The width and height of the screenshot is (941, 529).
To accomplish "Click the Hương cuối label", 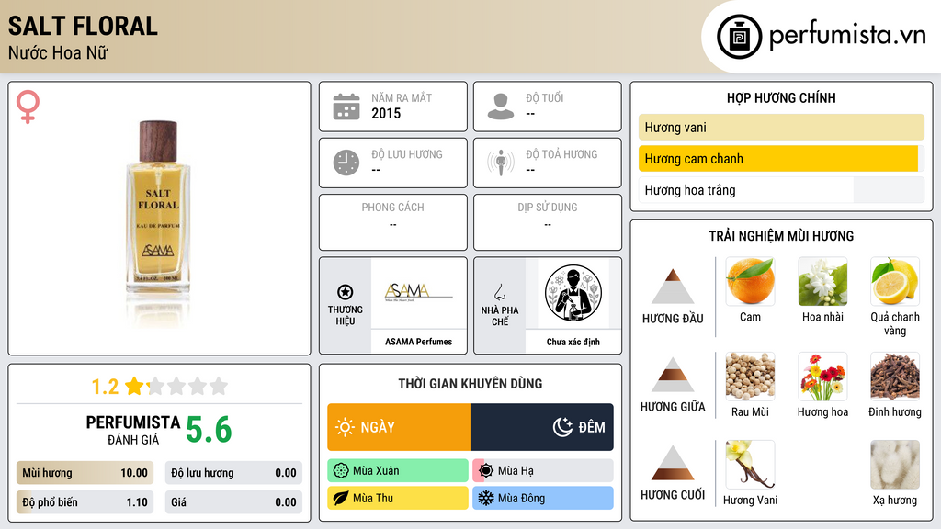I will [673, 495].
